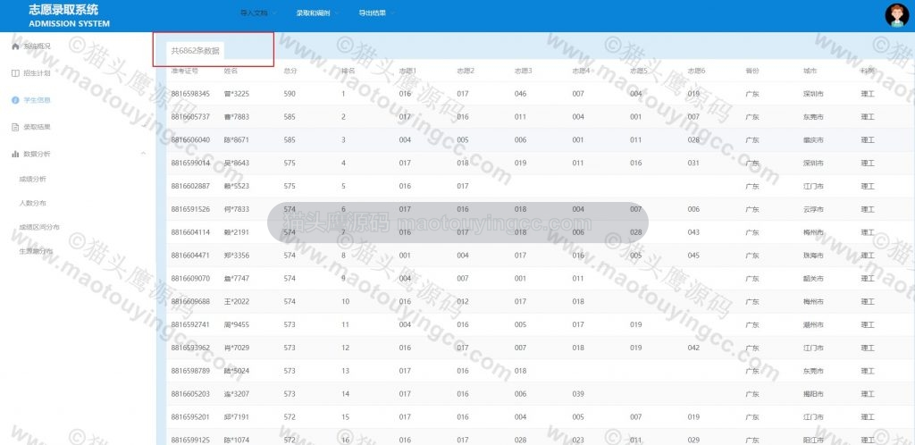The image size is (915, 445).
Task: Click the 志愿4 column header
Action: [x=581, y=71]
